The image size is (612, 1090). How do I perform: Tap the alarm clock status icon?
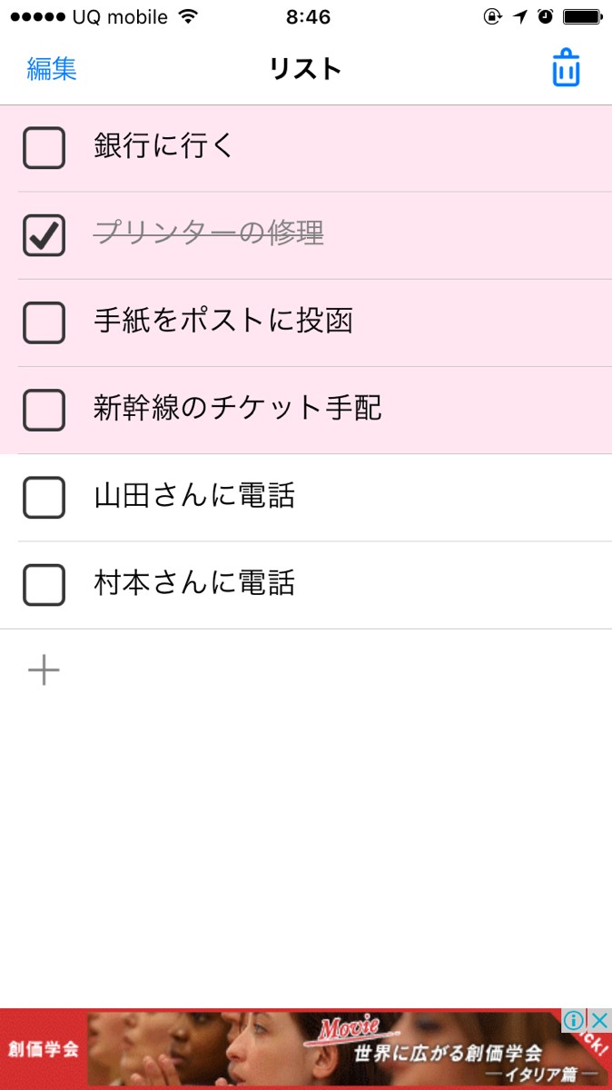tap(545, 16)
